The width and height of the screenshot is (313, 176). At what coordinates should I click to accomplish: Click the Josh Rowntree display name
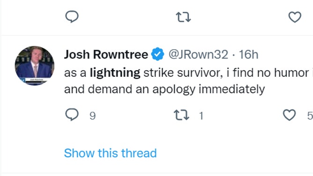click(x=106, y=54)
